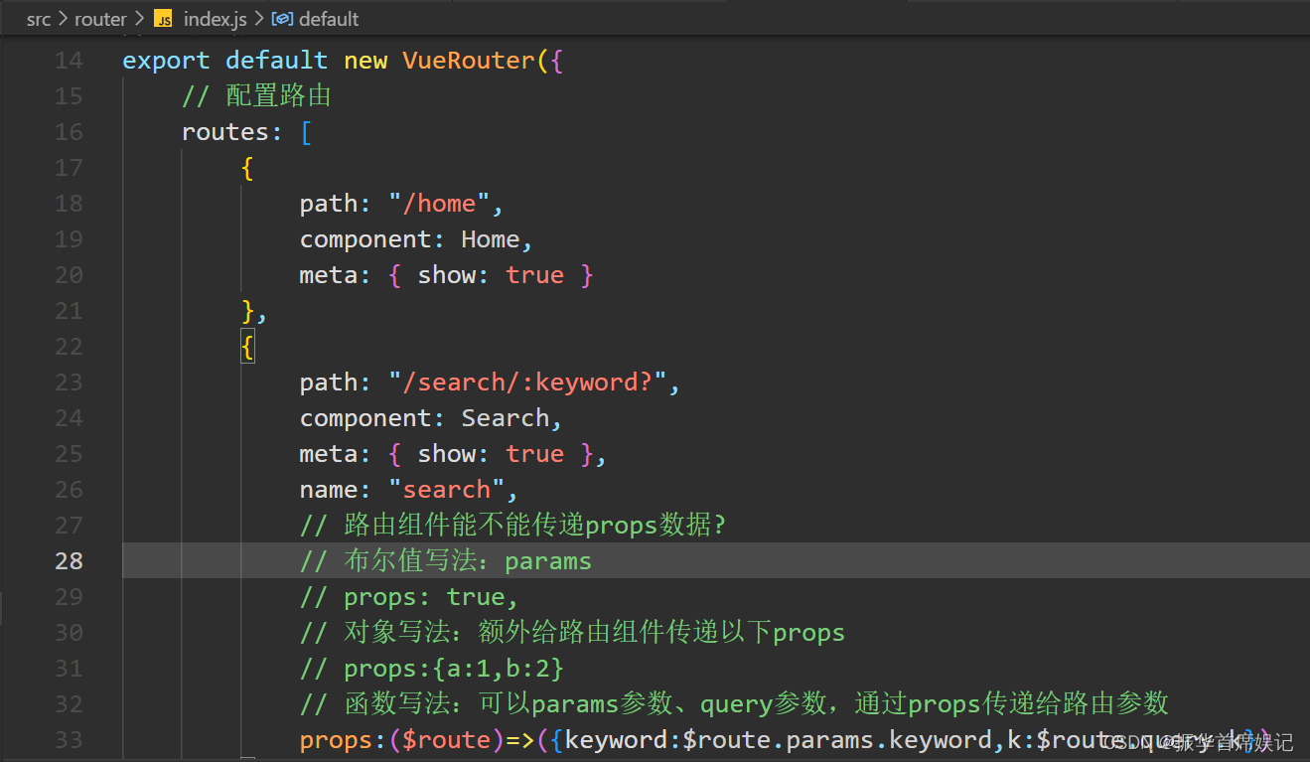Place cursor on "new" keyword
The width and height of the screenshot is (1310, 762).
(365, 61)
